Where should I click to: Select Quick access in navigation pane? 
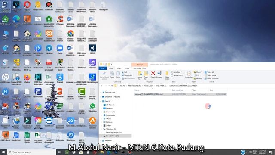pos(110,92)
